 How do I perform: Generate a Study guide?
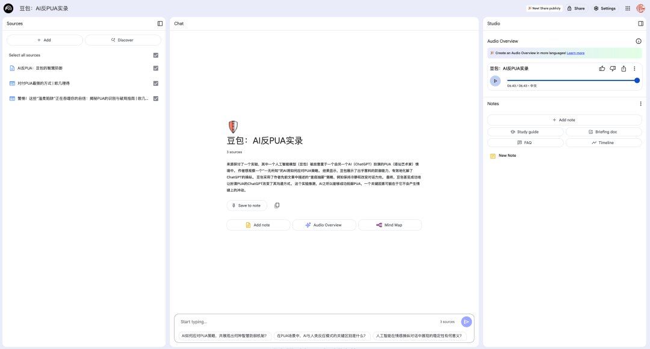click(525, 132)
